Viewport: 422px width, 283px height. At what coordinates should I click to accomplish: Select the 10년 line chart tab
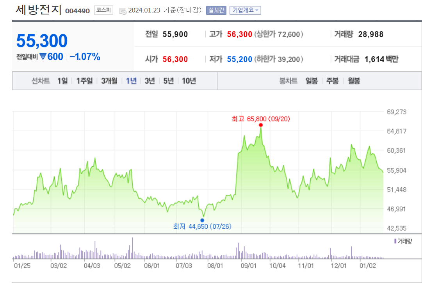[x=189, y=81]
